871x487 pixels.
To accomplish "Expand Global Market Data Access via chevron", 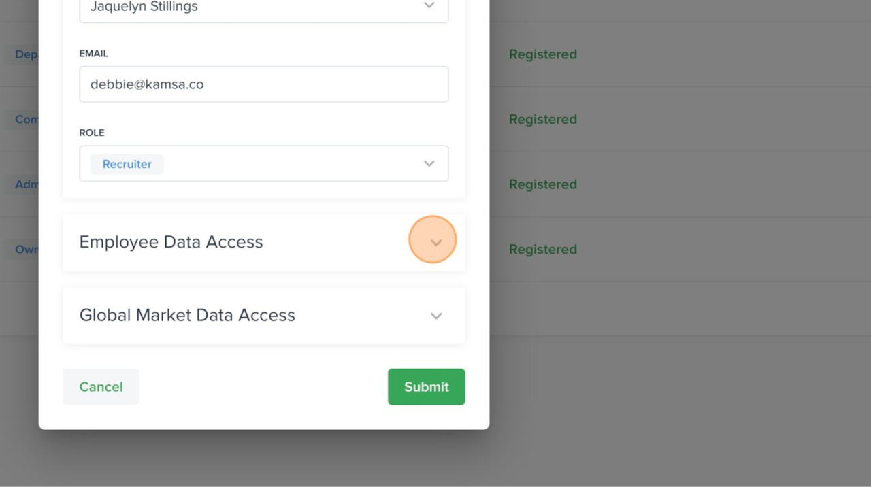I will tap(435, 316).
